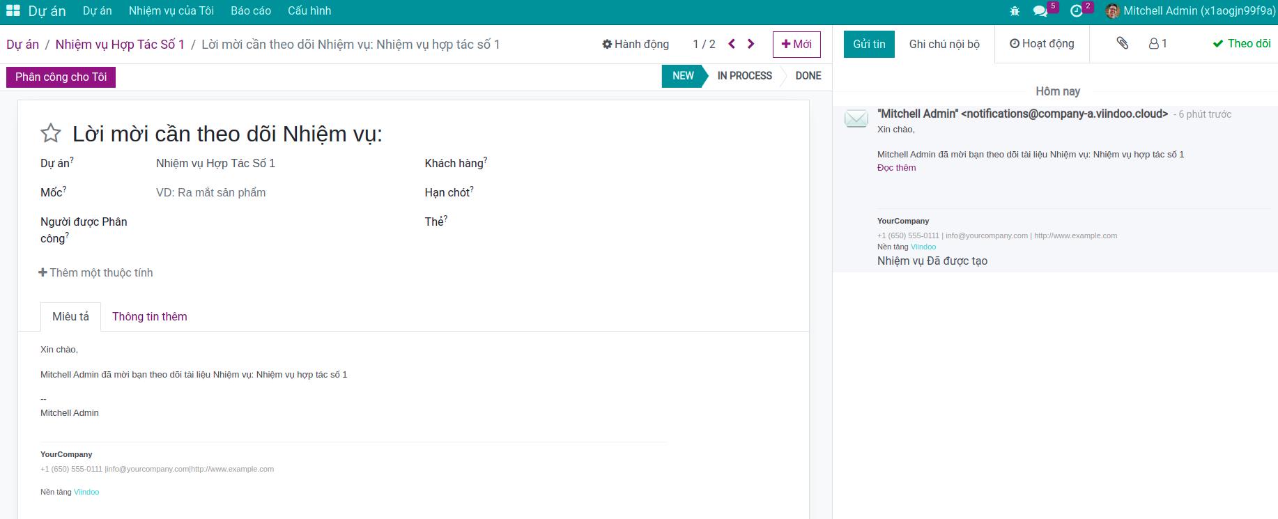Show followers list person icon
Image resolution: width=1278 pixels, height=519 pixels.
point(1157,43)
